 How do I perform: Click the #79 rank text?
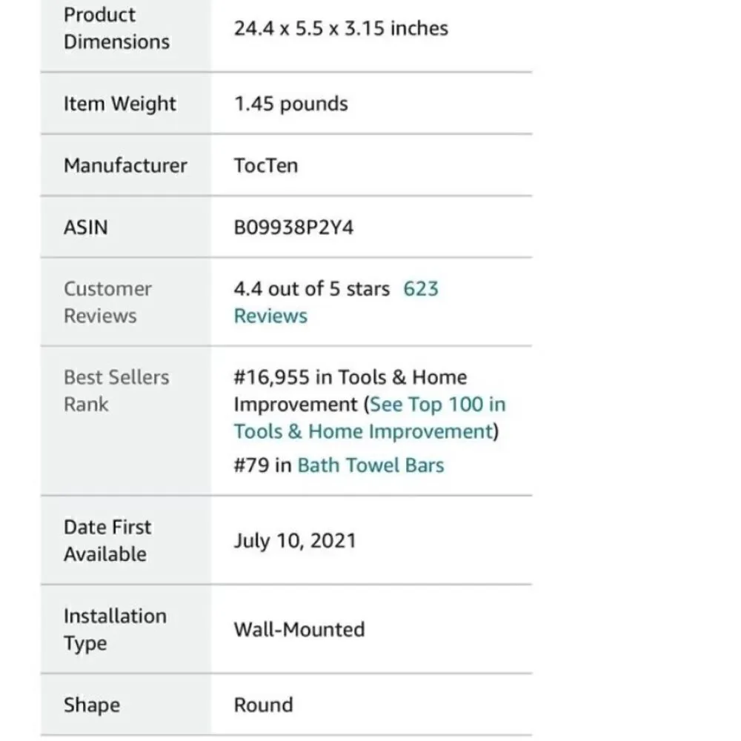251,465
